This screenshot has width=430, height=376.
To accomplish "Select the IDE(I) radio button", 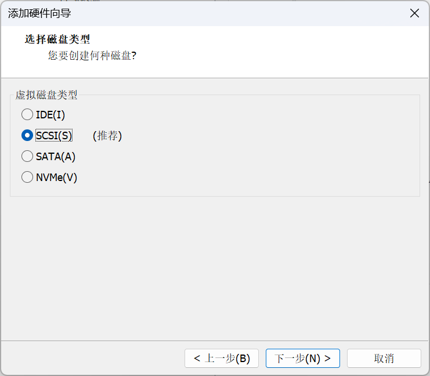I will pos(27,114).
